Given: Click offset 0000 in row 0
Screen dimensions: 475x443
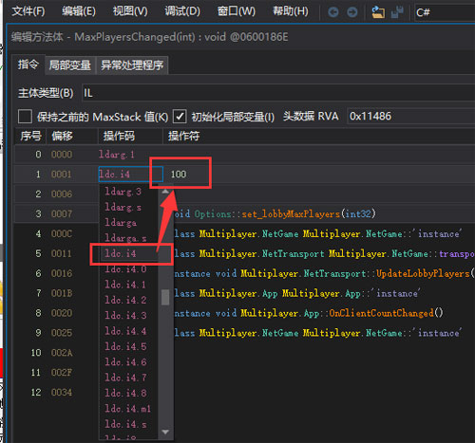Looking at the screenshot, I should [x=62, y=155].
